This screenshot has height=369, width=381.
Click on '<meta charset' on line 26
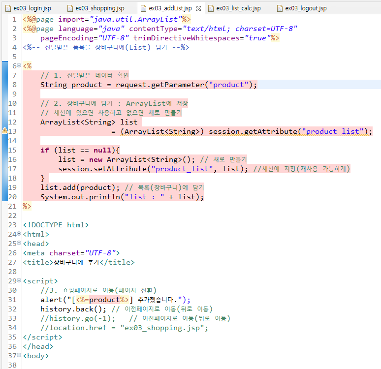[52, 253]
